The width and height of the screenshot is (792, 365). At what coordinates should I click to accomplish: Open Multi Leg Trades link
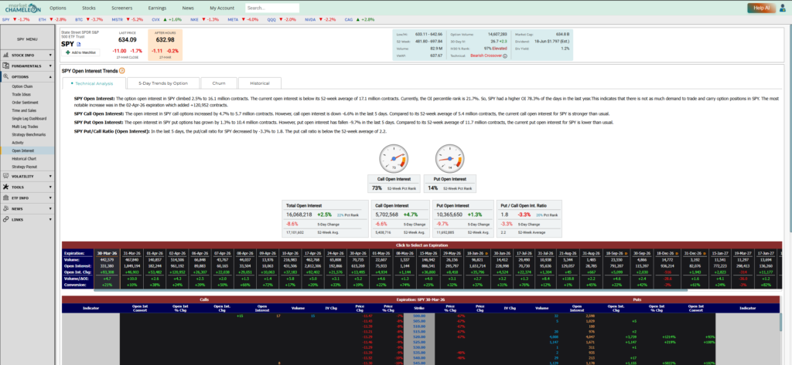pyautogui.click(x=24, y=127)
